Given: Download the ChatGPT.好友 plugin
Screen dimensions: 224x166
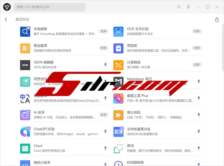Looking at the screenshot, I should click(x=105, y=131).
